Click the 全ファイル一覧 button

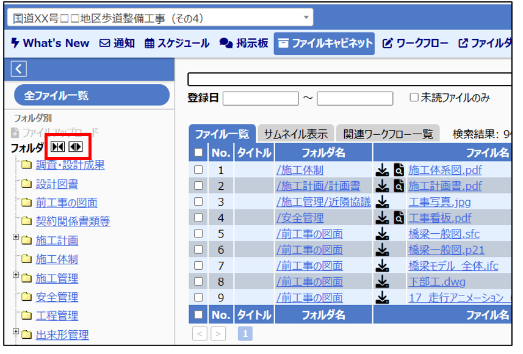[x=91, y=96]
